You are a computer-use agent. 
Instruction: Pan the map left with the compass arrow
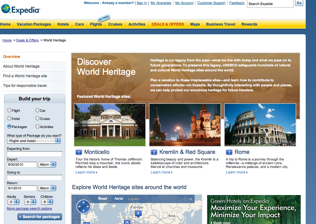[x=80, y=207]
